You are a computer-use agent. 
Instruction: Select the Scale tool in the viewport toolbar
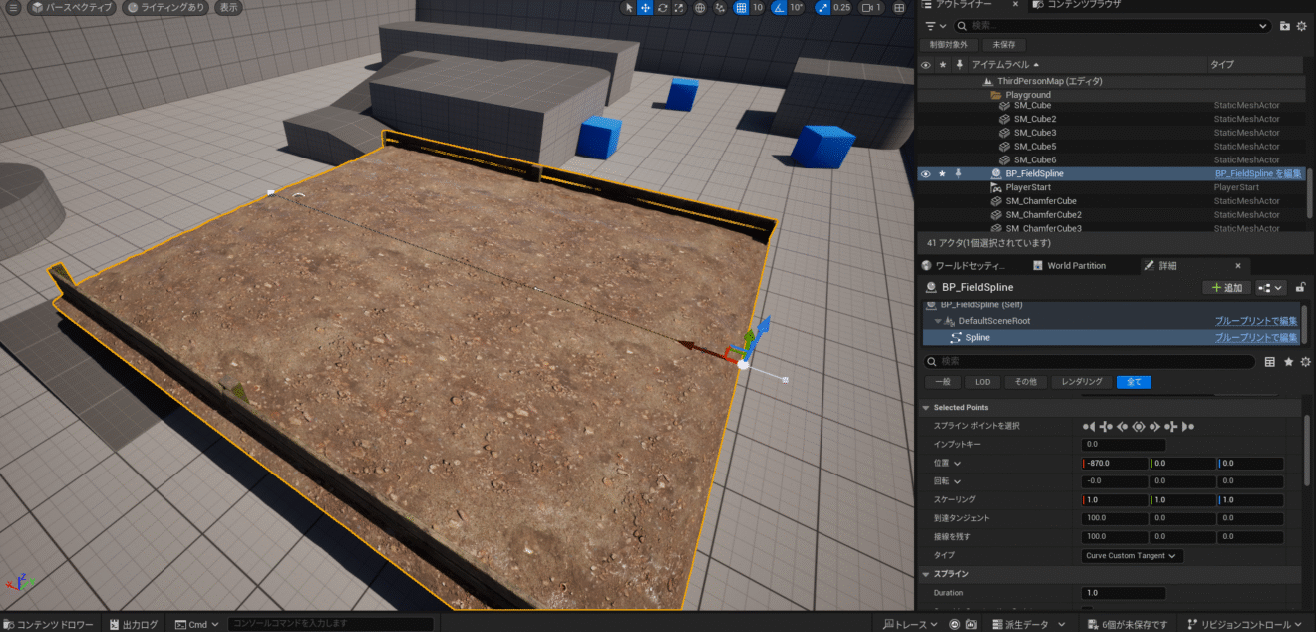[679, 8]
